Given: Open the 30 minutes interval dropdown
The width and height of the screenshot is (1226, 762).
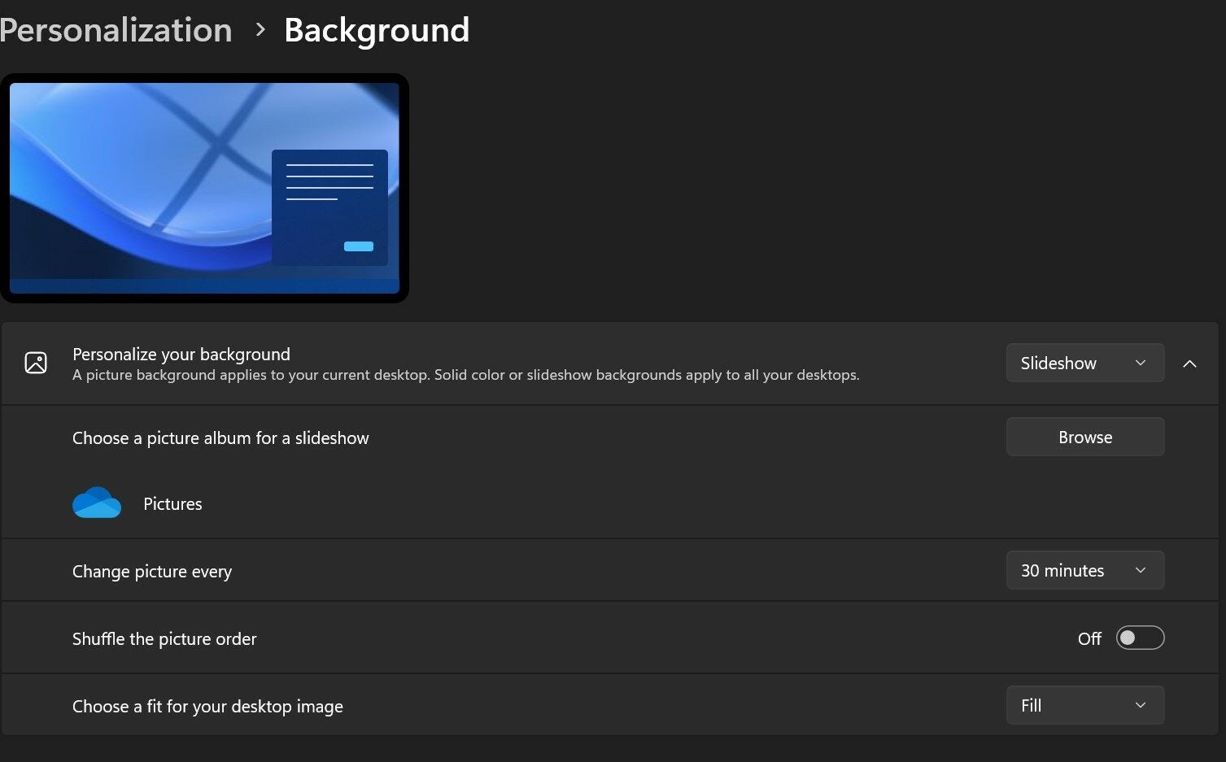Looking at the screenshot, I should coord(1084,571).
